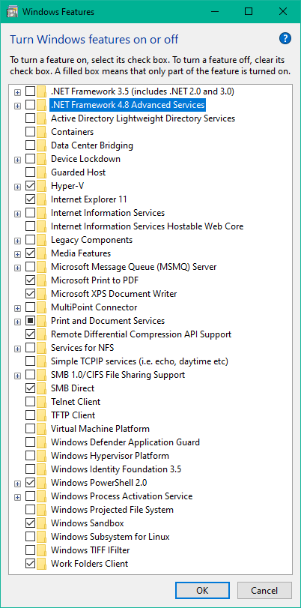
Task: Expand SMB 1.0/CIFS File Sharing Support
Action: (x=17, y=376)
